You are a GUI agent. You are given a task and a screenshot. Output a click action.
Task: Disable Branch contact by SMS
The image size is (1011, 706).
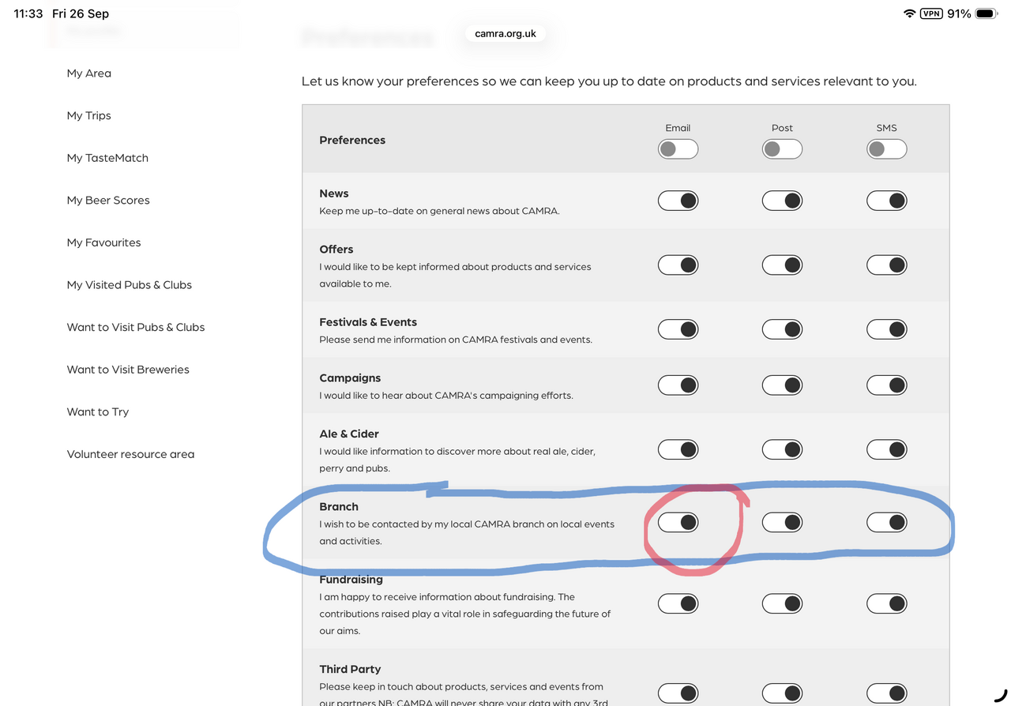pyautogui.click(x=886, y=522)
